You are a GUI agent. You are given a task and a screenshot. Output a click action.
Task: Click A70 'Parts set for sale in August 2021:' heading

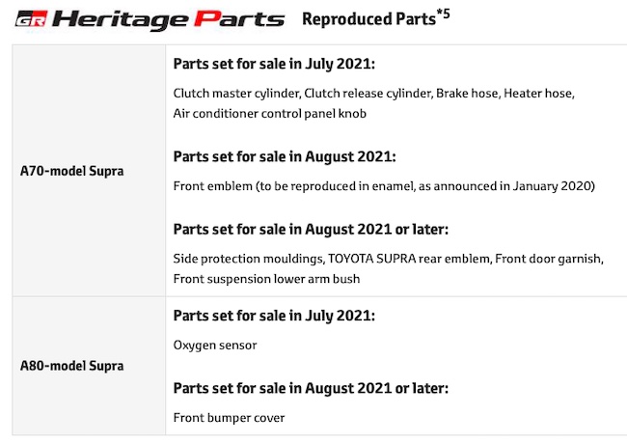(x=285, y=156)
